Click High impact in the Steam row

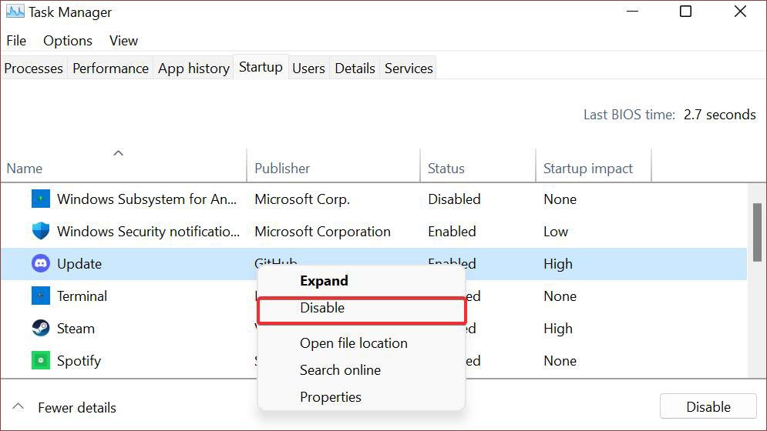pos(557,329)
